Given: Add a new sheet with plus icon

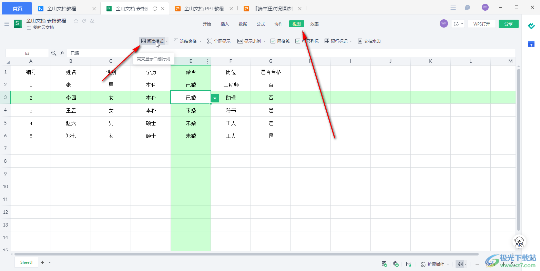Looking at the screenshot, I should (x=42, y=262).
